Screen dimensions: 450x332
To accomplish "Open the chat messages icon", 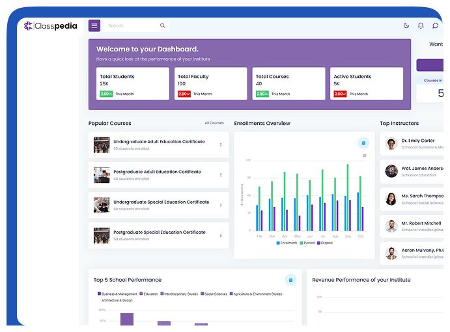I will pos(436,26).
